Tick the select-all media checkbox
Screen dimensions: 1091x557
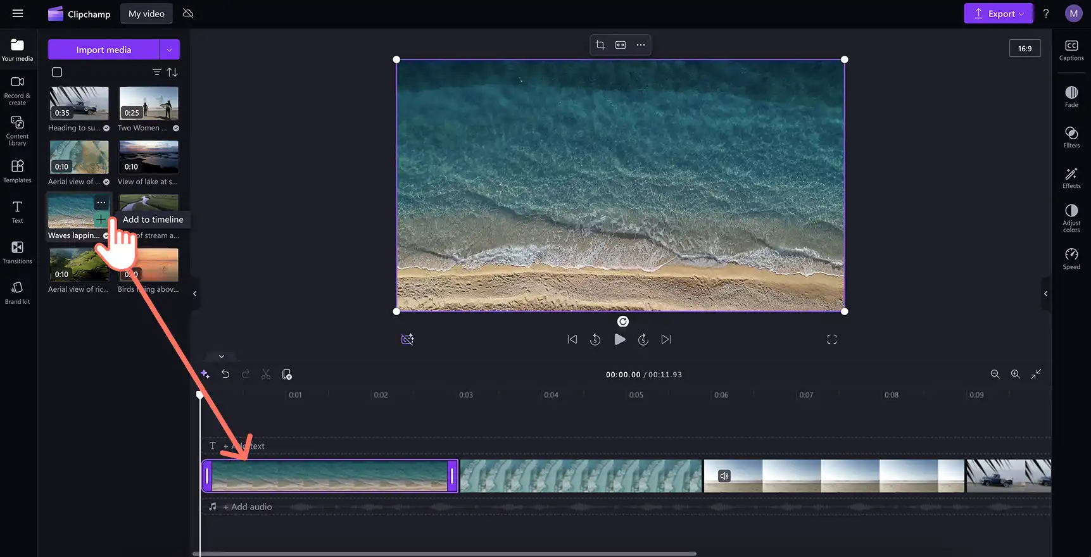pyautogui.click(x=57, y=72)
